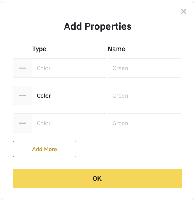Click the topmost minus delete icon

tap(23, 68)
